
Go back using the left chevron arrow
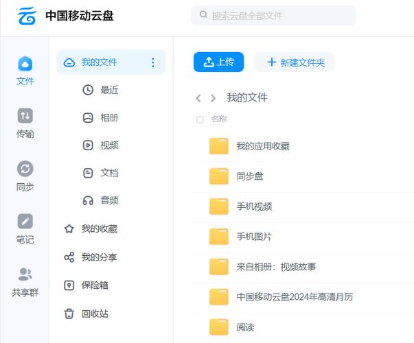click(198, 98)
